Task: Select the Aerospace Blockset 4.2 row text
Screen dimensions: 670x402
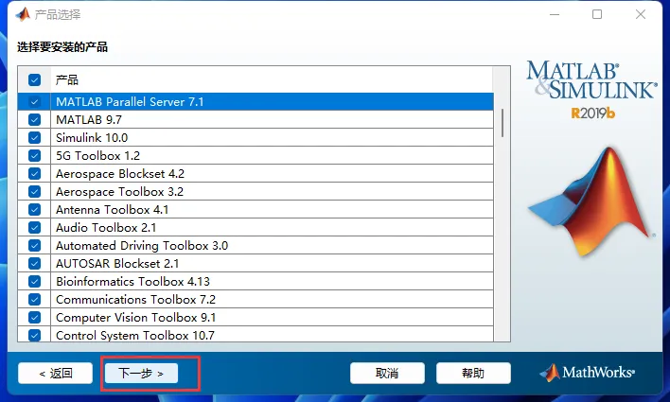Action: click(120, 173)
